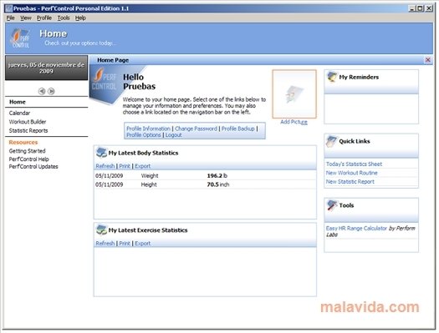
Task: Select the Weight row
Action: 205,176
